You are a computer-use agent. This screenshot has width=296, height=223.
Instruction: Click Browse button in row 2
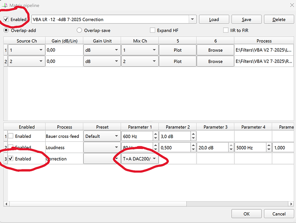tap(215, 62)
